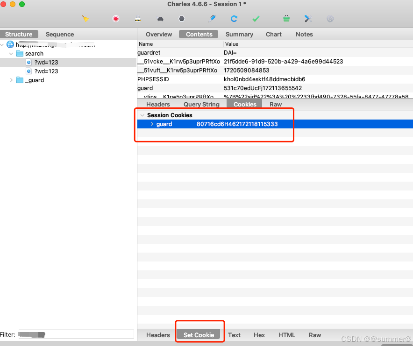Viewport: 413px width, 346px height.
Task: Click the green validate checkmark icon
Action: pyautogui.click(x=256, y=19)
